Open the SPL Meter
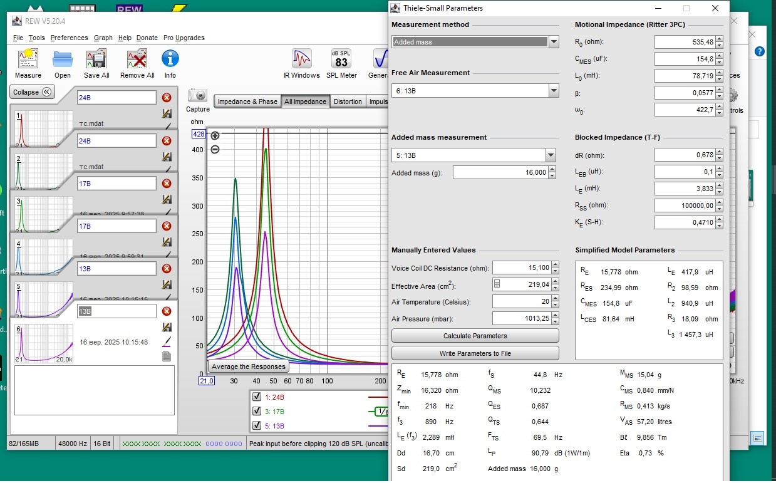The width and height of the screenshot is (776, 483). pyautogui.click(x=341, y=60)
